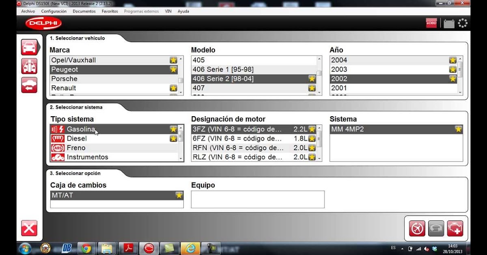
Task: Click the Delphi logo
Action: pyautogui.click(x=43, y=23)
